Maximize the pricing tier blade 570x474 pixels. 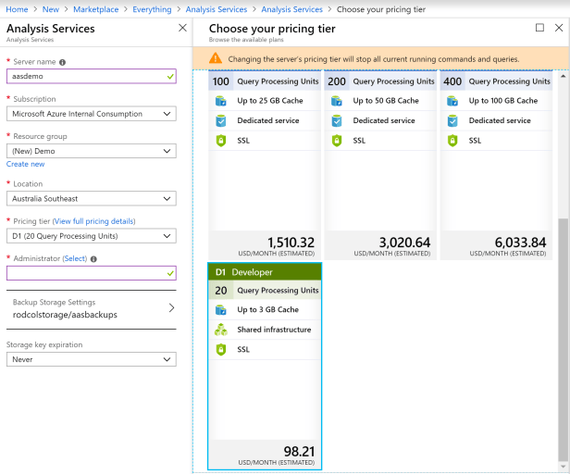[539, 28]
